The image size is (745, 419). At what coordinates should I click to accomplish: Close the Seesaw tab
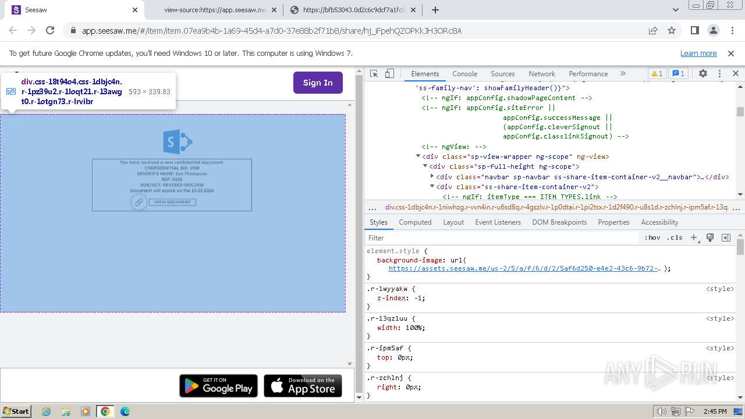tap(135, 10)
